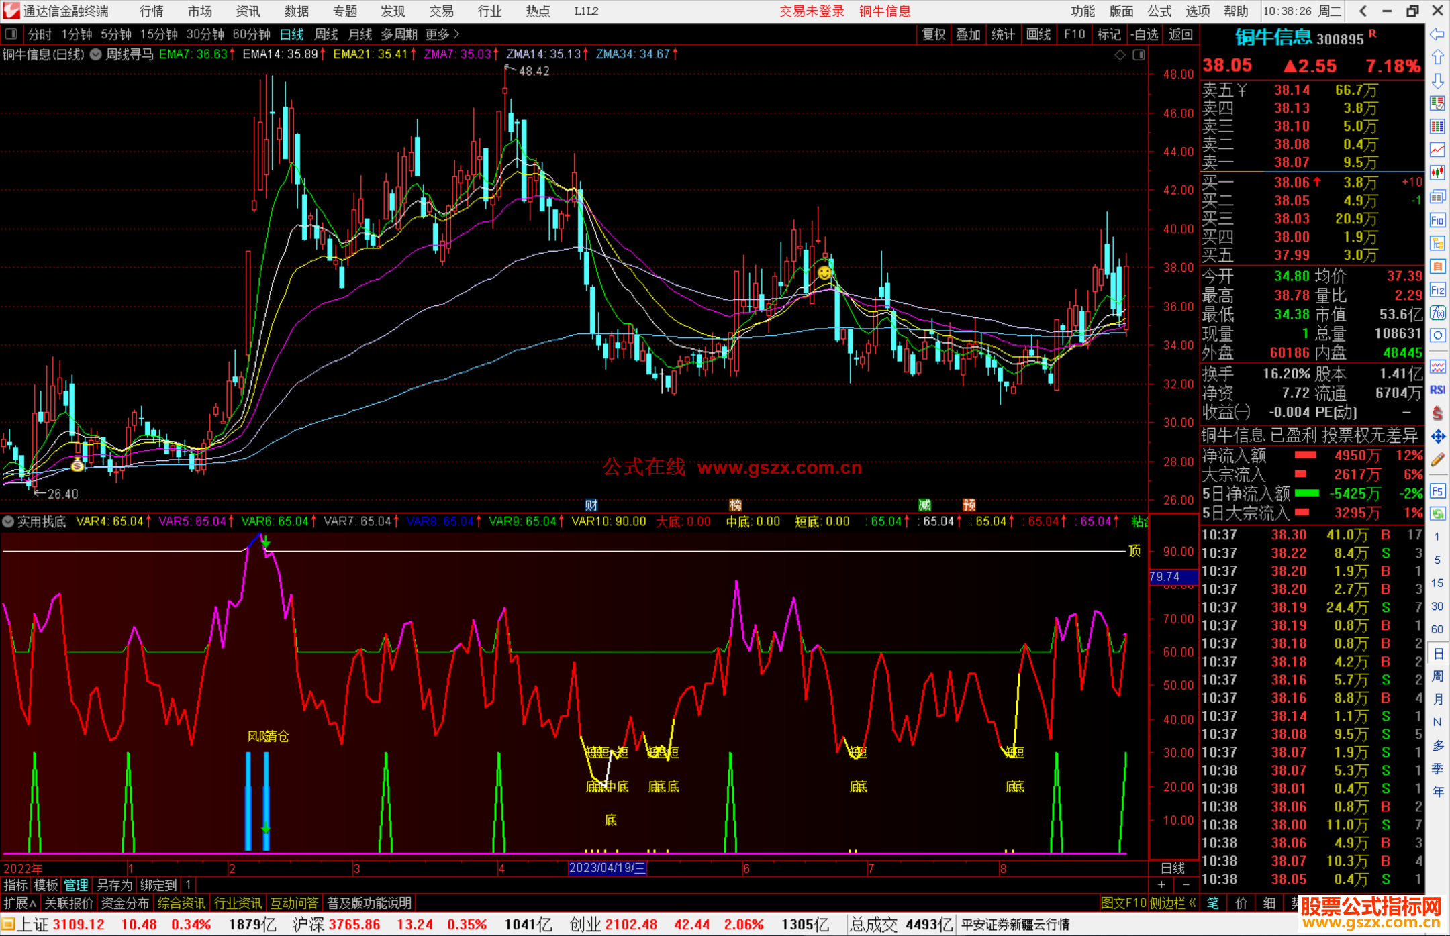Select the pencil drawing tool icon
This screenshot has width=1450, height=936.
click(x=1437, y=460)
